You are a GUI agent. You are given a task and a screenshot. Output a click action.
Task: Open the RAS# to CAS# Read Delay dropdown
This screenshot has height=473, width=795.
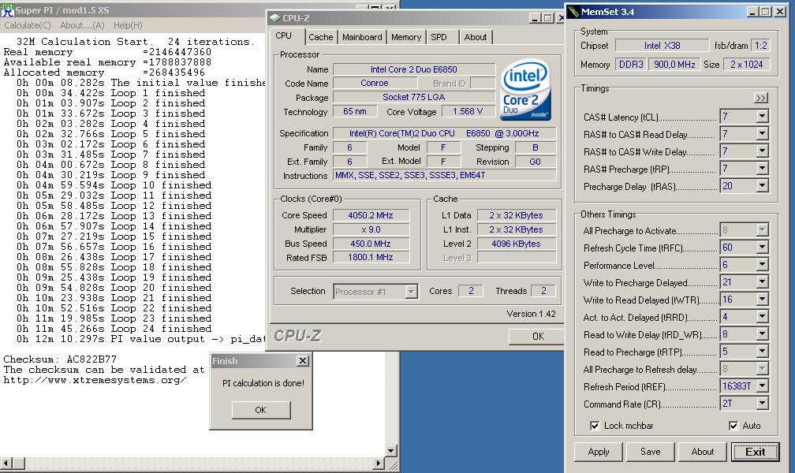click(762, 134)
